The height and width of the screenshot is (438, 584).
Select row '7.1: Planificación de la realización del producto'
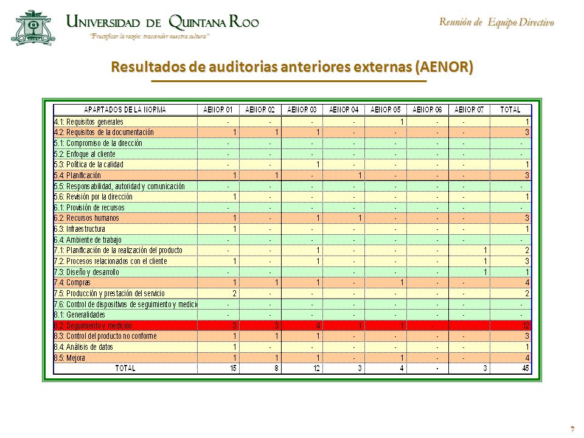[x=293, y=250]
